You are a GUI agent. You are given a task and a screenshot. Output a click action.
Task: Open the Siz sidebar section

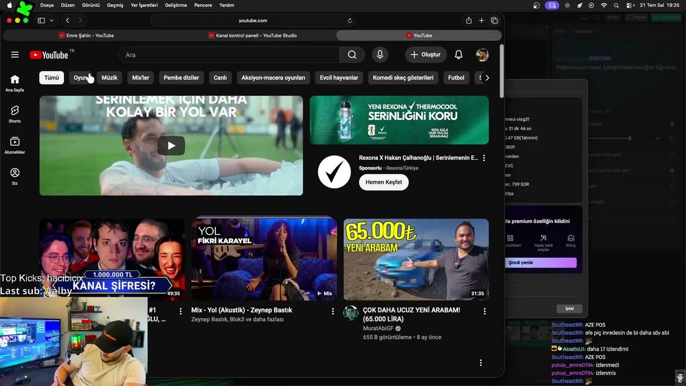coord(15,176)
